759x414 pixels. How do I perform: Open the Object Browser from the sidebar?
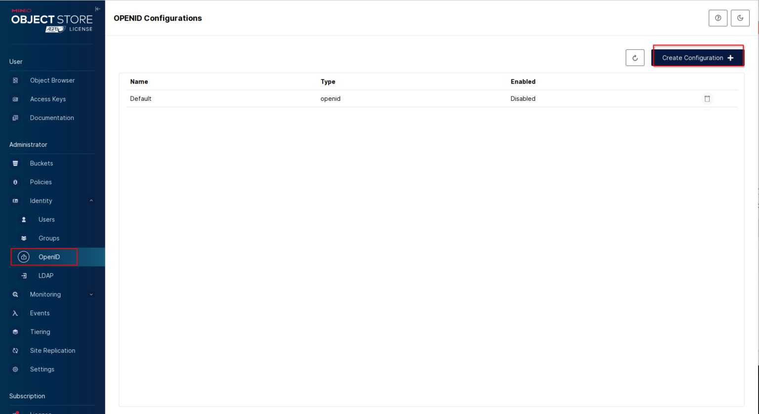point(52,80)
